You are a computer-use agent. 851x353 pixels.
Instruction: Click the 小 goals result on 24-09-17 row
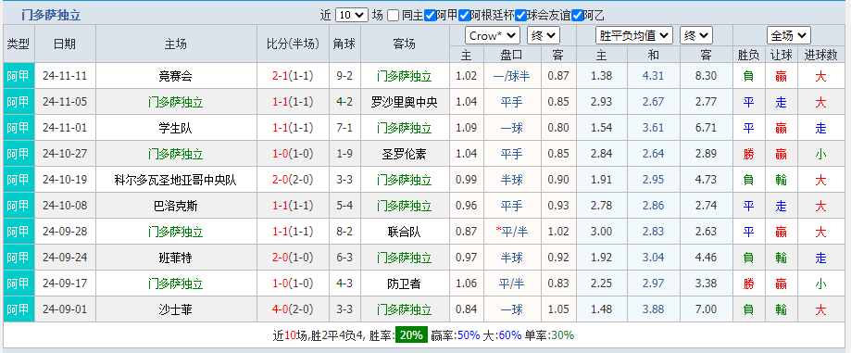[x=820, y=284]
